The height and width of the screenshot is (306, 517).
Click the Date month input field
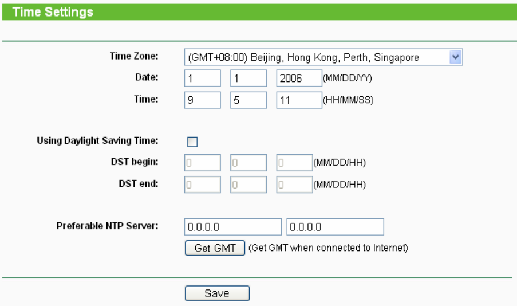(x=203, y=79)
